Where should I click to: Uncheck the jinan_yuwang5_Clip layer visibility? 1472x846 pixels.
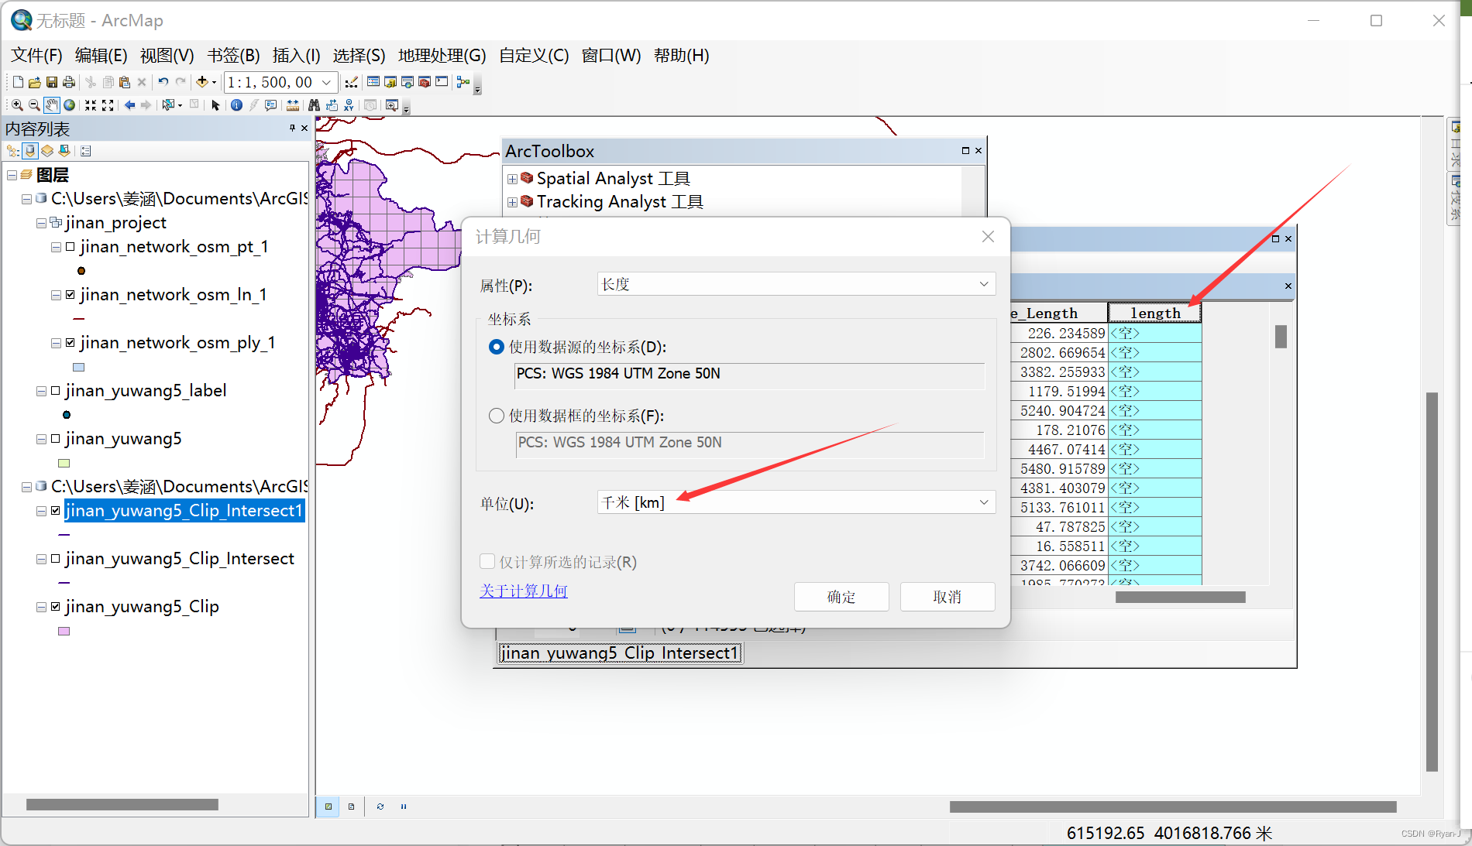tap(56, 607)
